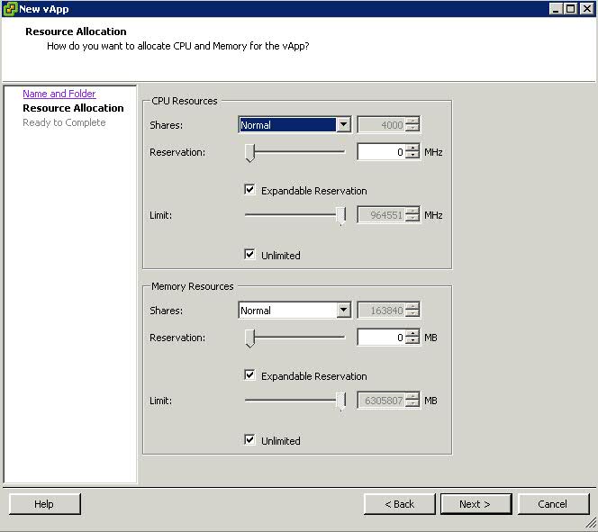Increase CPU Reservation with up spinner arrow
Screen dimensions: 598x532
(412, 149)
